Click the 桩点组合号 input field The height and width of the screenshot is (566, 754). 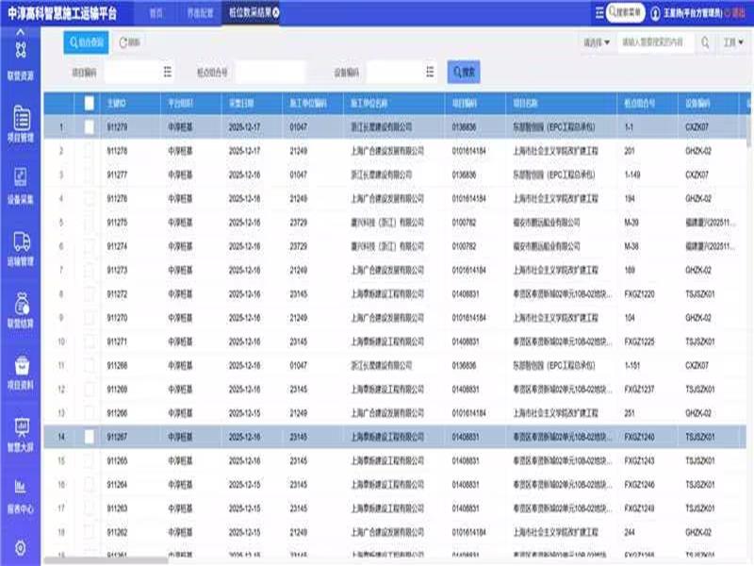pos(270,72)
